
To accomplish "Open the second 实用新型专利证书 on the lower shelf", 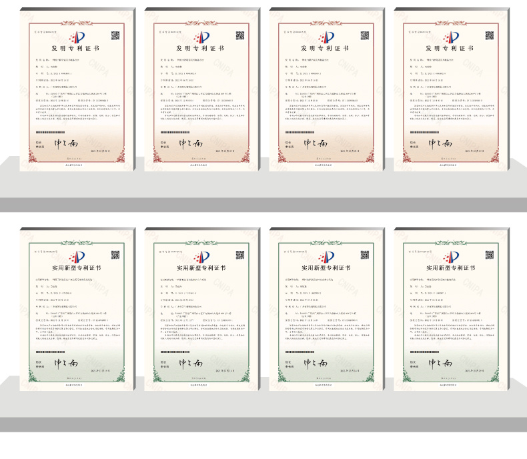I will [x=202, y=309].
